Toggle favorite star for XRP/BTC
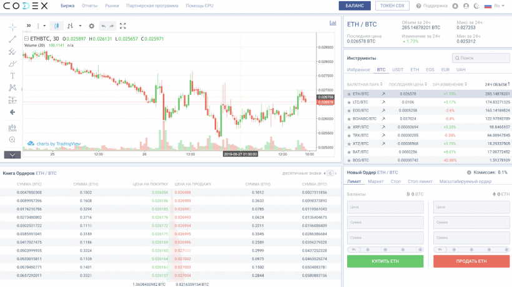This screenshot has height=287, width=512. (349, 127)
